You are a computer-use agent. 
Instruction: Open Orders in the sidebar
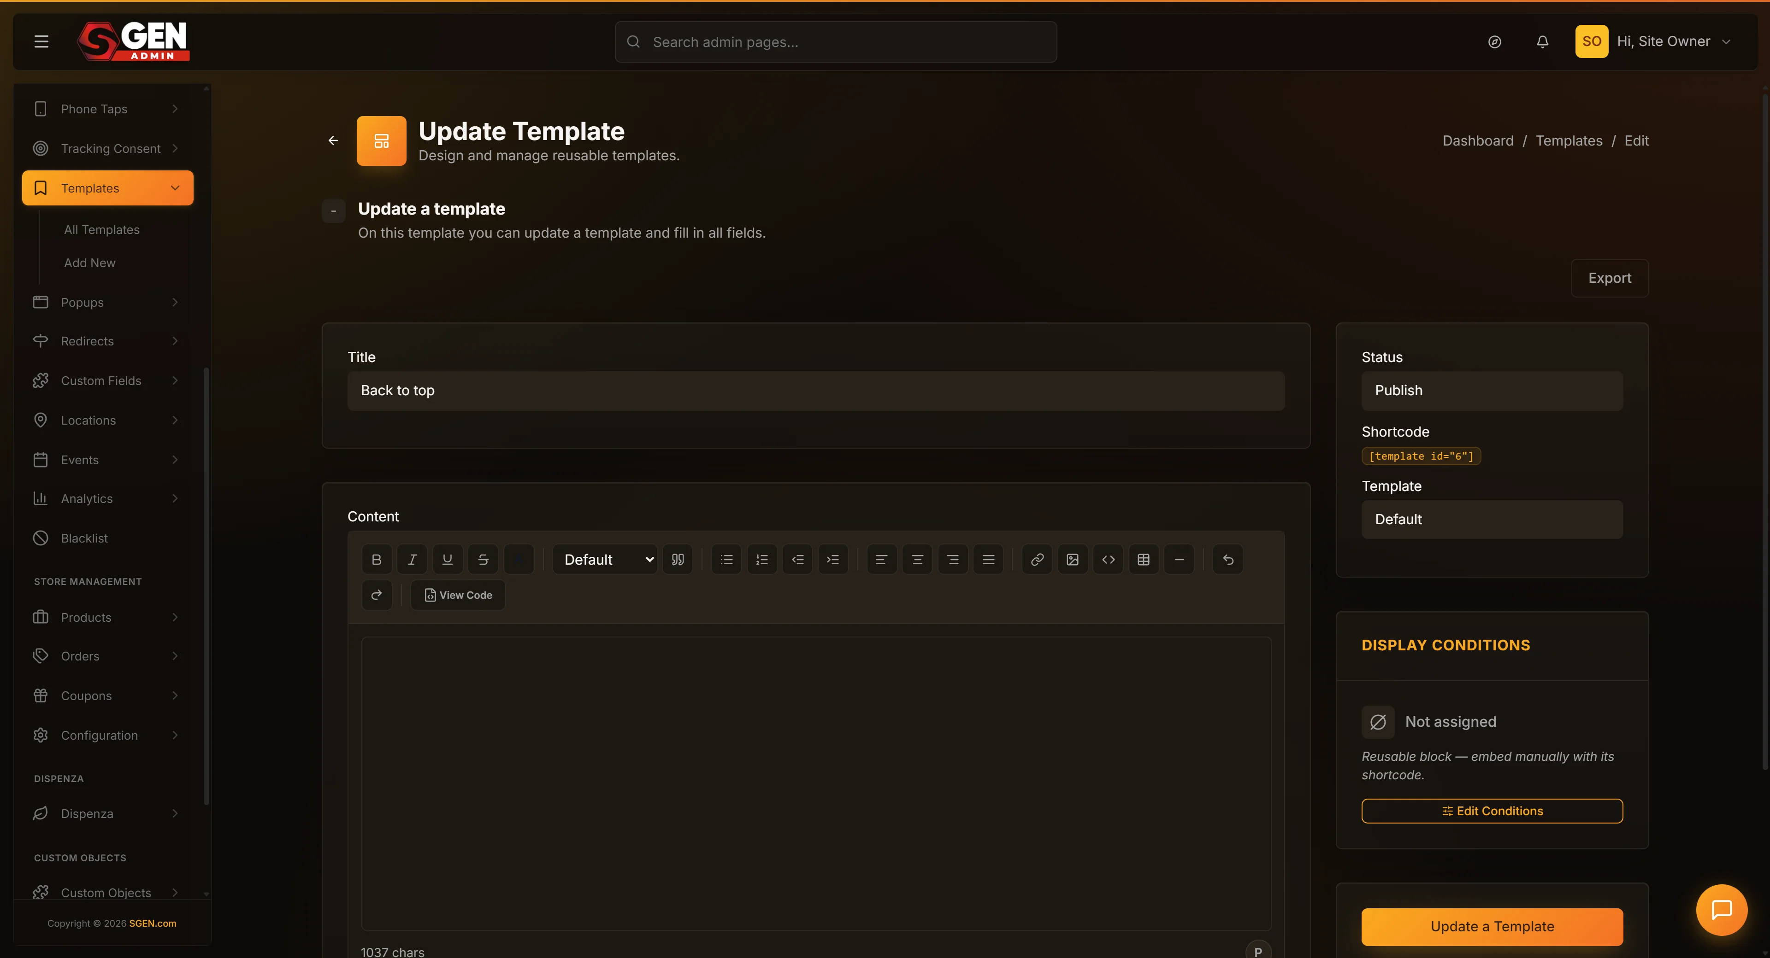(107, 656)
